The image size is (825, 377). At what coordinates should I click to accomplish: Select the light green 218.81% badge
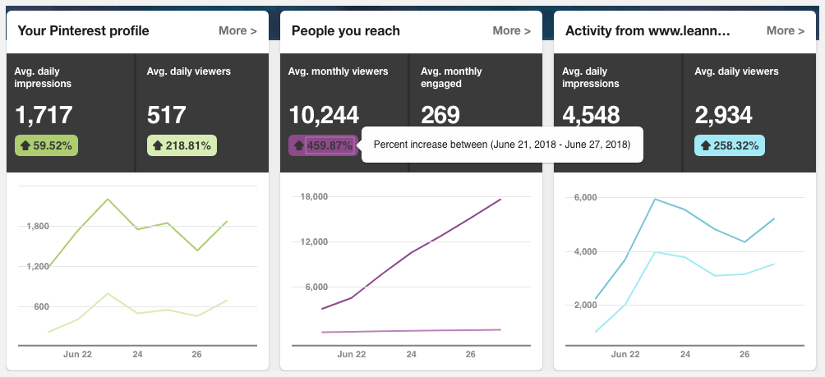[x=182, y=145]
